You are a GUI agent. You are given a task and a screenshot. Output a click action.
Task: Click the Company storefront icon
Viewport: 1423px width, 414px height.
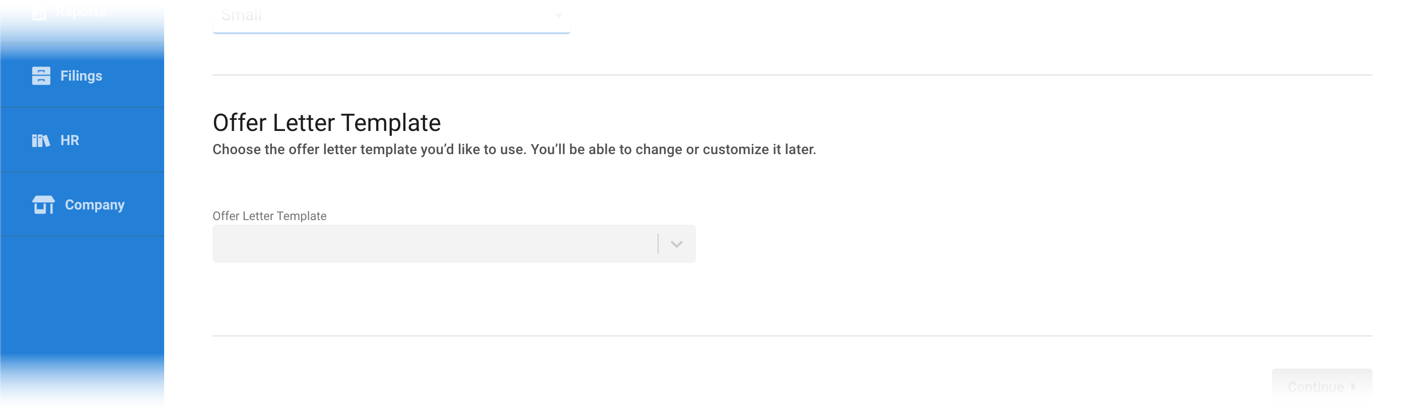point(43,204)
